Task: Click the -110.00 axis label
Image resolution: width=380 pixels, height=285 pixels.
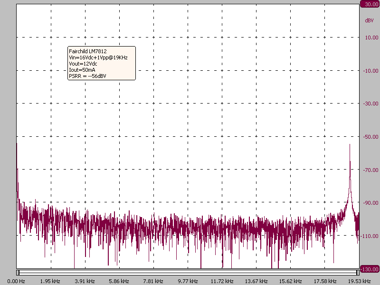Action: click(x=370, y=236)
